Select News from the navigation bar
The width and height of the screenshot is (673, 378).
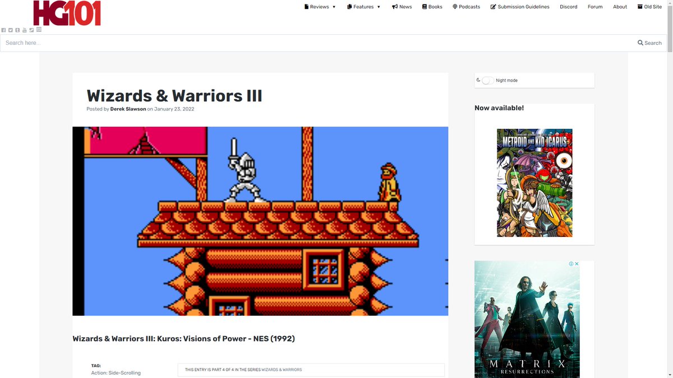tap(402, 7)
